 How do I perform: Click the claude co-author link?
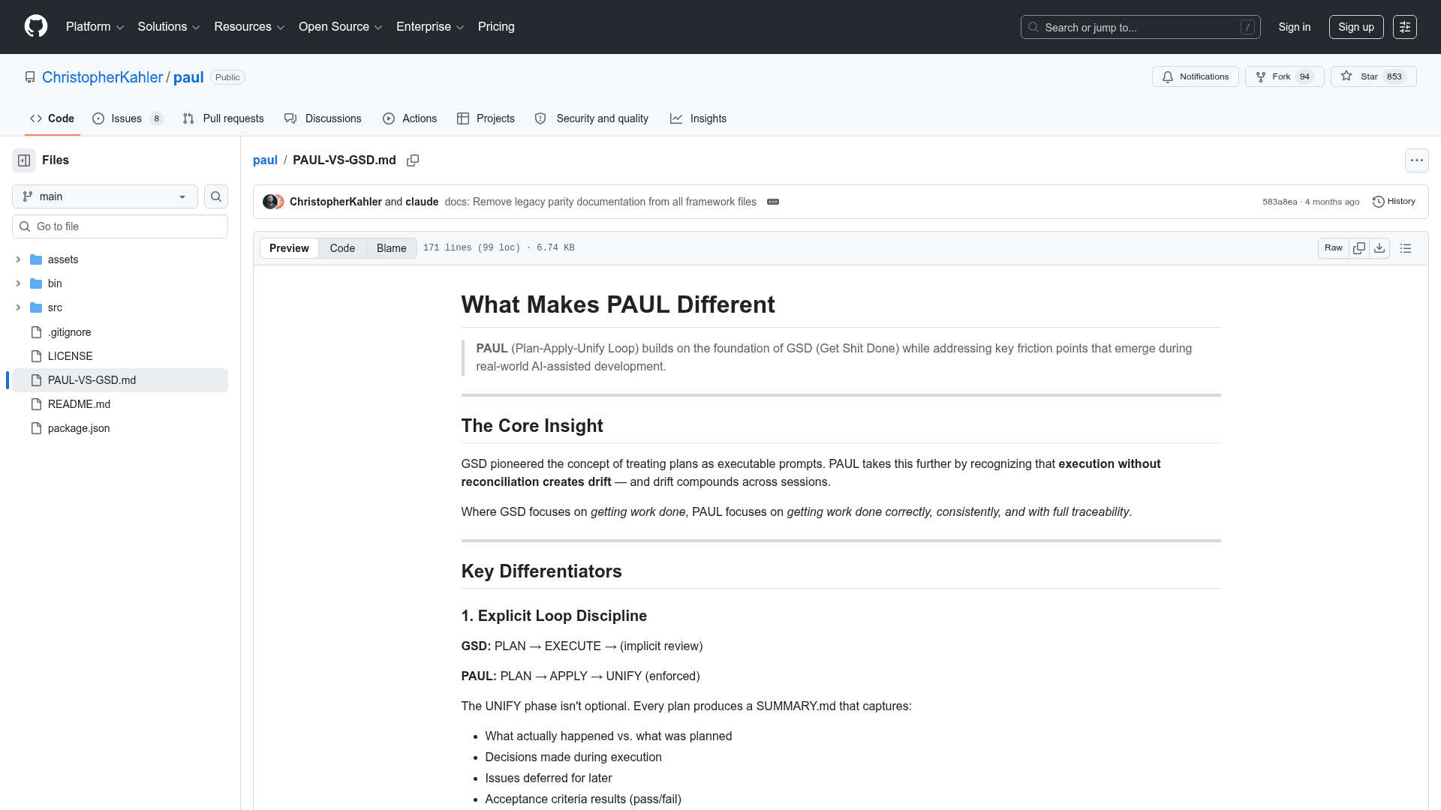click(x=422, y=202)
